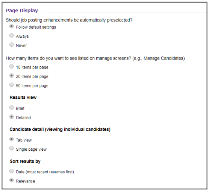The image size is (209, 191).
Task: Select the Detailed results view
Action: click(12, 117)
